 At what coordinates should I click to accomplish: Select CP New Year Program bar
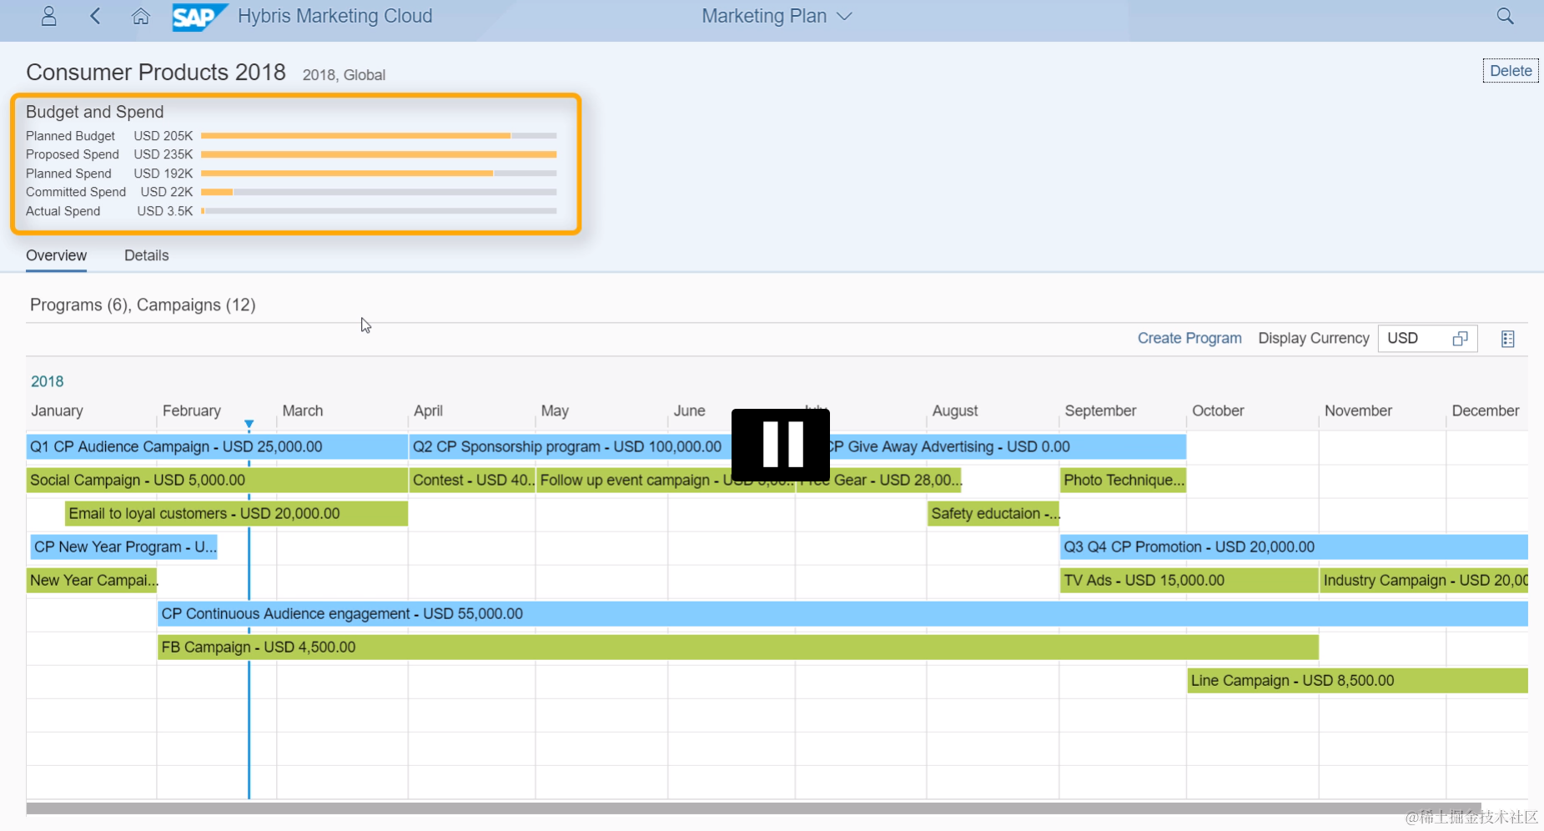click(123, 546)
